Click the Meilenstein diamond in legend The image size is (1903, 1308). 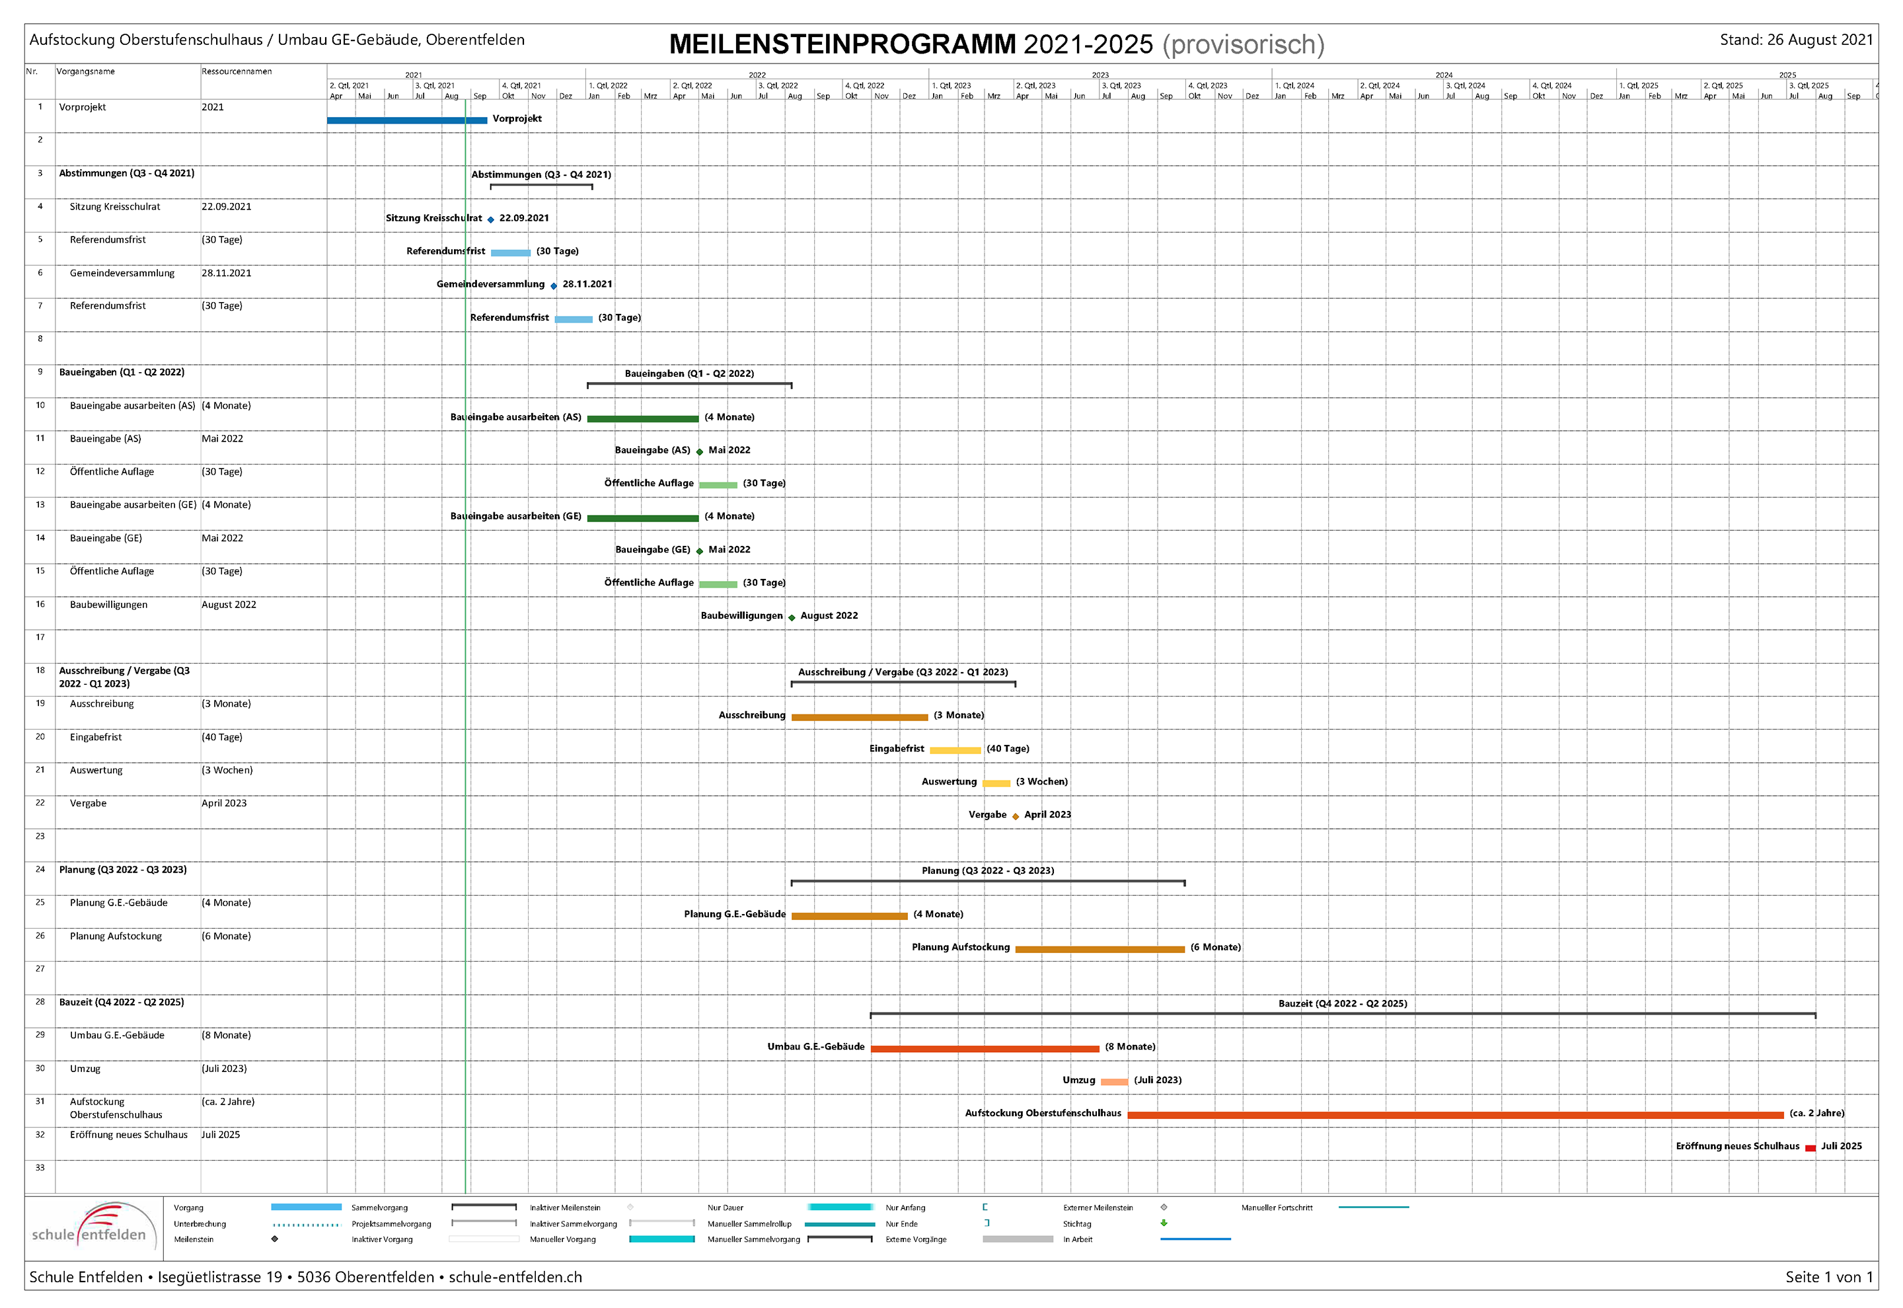[x=274, y=1239]
